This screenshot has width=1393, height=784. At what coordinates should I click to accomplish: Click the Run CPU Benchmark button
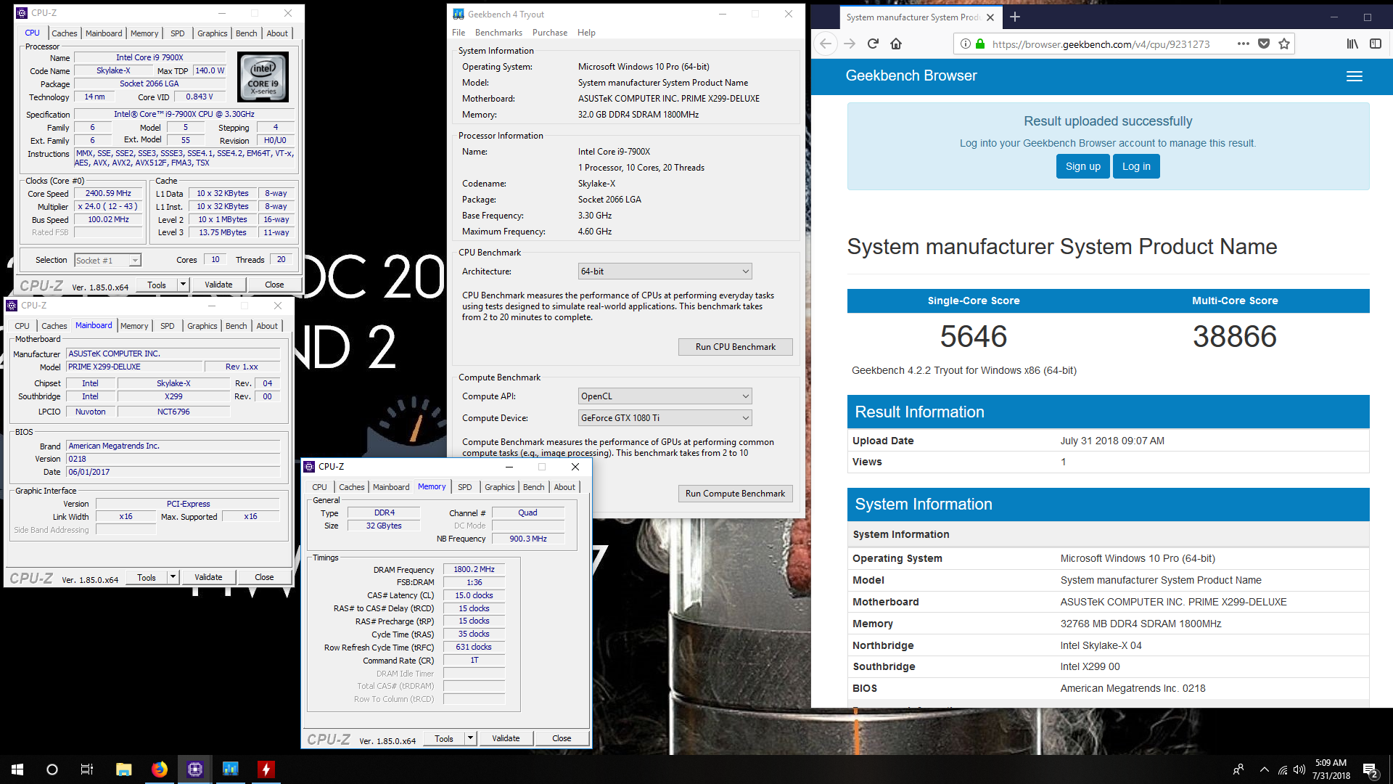tap(735, 347)
